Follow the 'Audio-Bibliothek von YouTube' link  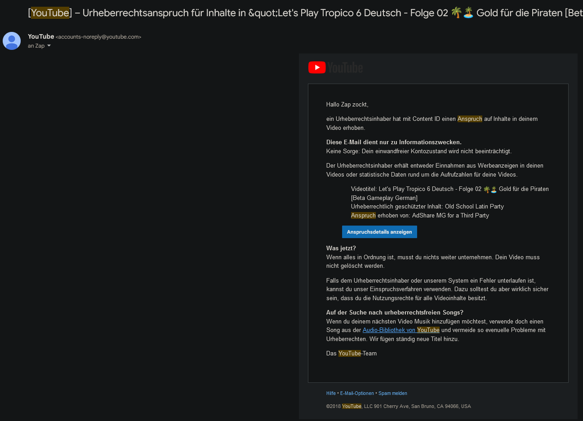point(401,330)
